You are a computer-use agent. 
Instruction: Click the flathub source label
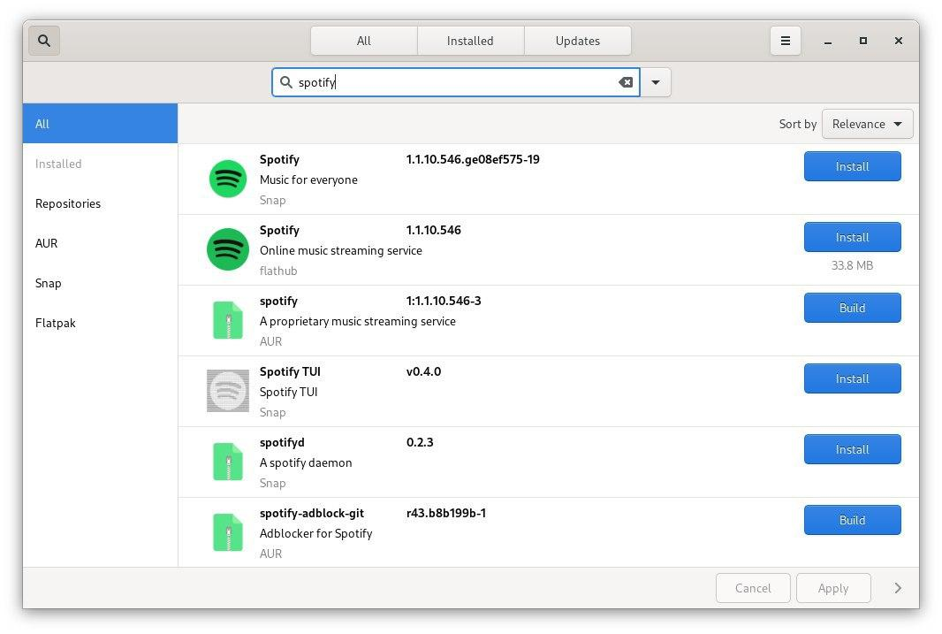278,271
